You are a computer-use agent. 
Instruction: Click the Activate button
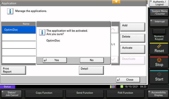point(133,49)
